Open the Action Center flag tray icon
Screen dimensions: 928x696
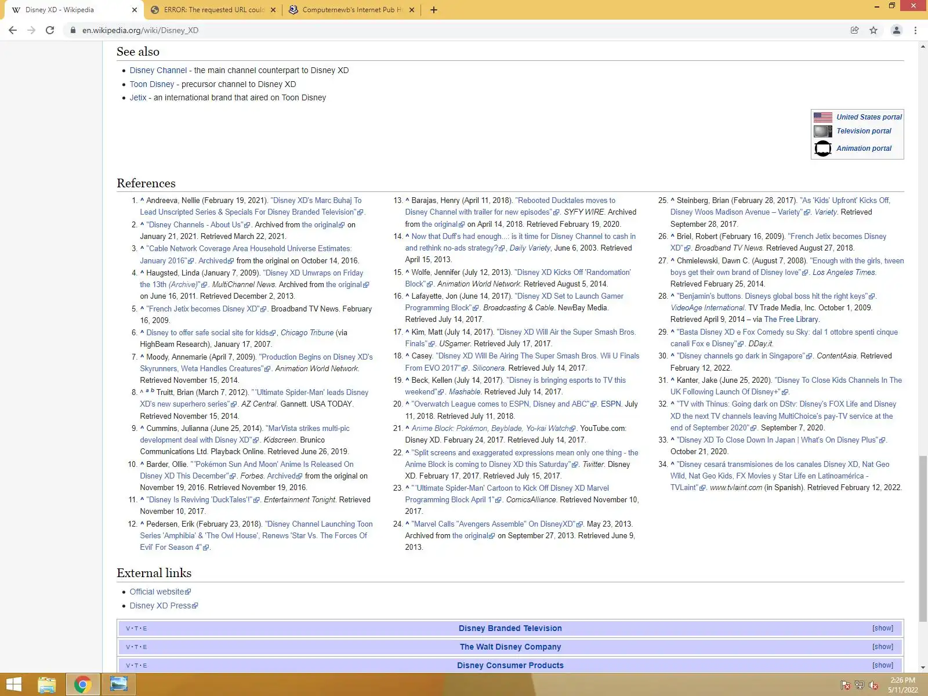click(x=846, y=686)
